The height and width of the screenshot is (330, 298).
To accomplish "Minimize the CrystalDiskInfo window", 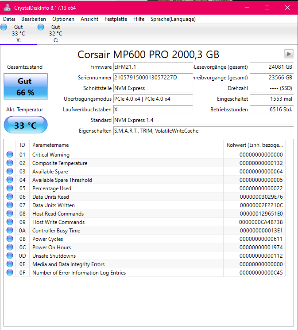I will pyautogui.click(x=247, y=8).
